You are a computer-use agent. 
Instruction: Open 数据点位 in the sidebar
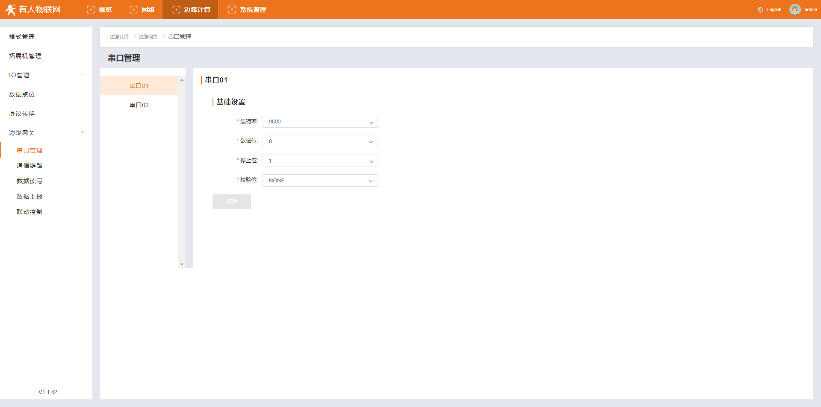click(22, 94)
